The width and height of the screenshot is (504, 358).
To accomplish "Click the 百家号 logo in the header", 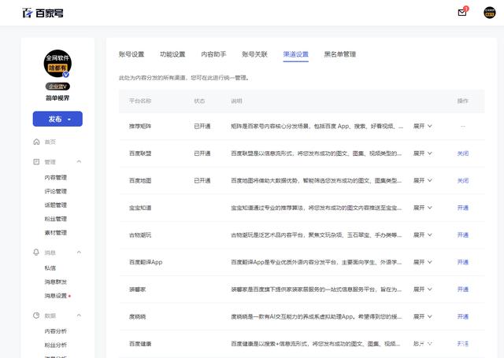I will (x=43, y=13).
